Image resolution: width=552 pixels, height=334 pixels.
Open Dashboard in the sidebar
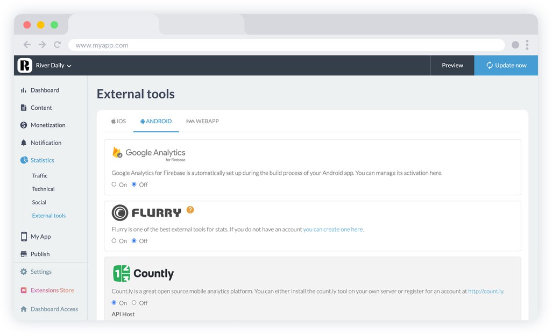pos(45,90)
